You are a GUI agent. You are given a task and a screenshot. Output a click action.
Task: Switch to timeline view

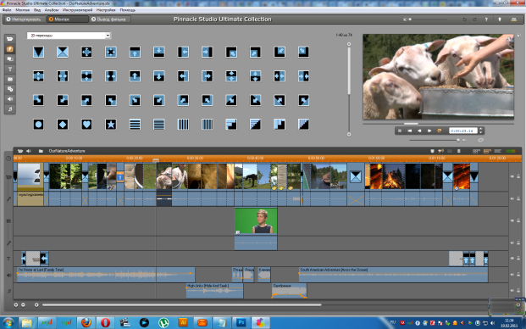click(x=487, y=151)
